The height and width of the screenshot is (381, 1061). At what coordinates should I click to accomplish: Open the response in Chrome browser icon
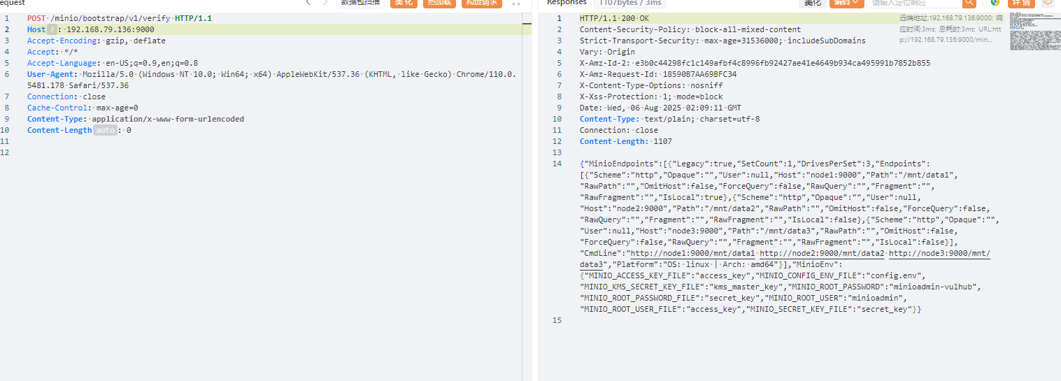coord(995,3)
